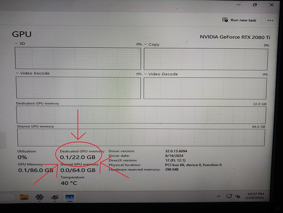
Task: Click the 40 °C temperature value
Action: coord(69,183)
